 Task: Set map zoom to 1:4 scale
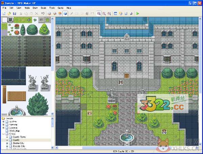[x=109, y=14]
